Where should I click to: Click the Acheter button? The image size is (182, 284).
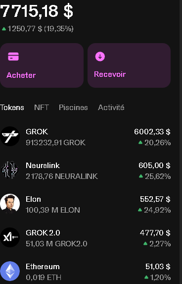[42, 65]
